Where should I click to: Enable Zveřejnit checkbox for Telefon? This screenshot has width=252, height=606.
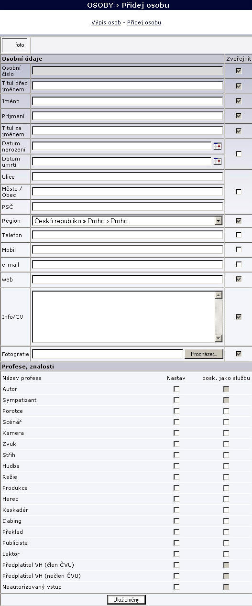(239, 235)
